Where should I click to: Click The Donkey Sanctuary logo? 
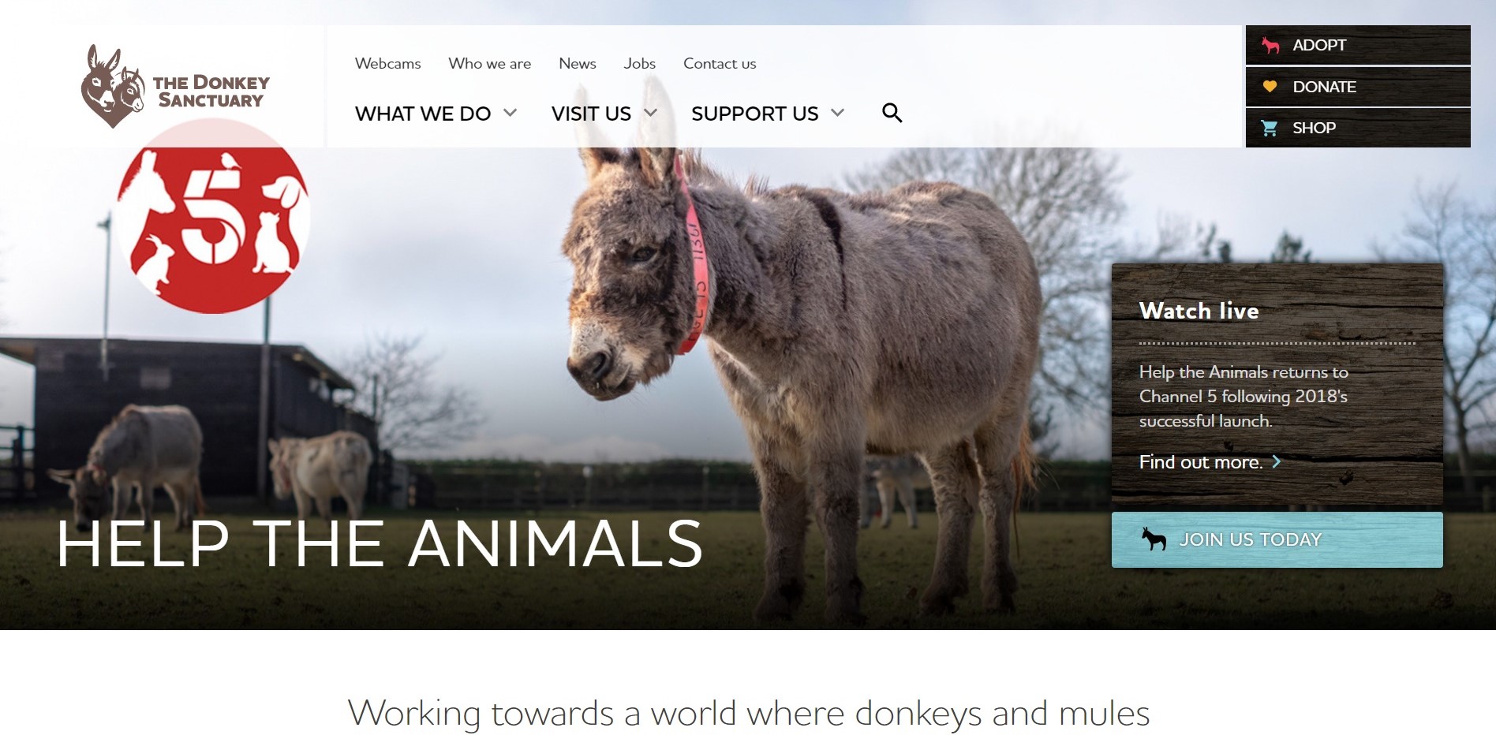(x=175, y=87)
